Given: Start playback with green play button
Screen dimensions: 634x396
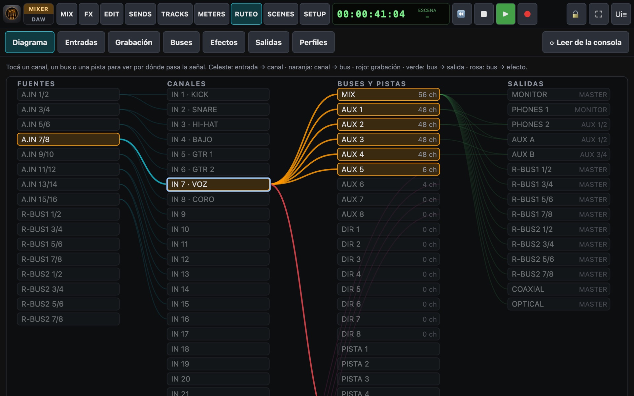Looking at the screenshot, I should click(506, 14).
